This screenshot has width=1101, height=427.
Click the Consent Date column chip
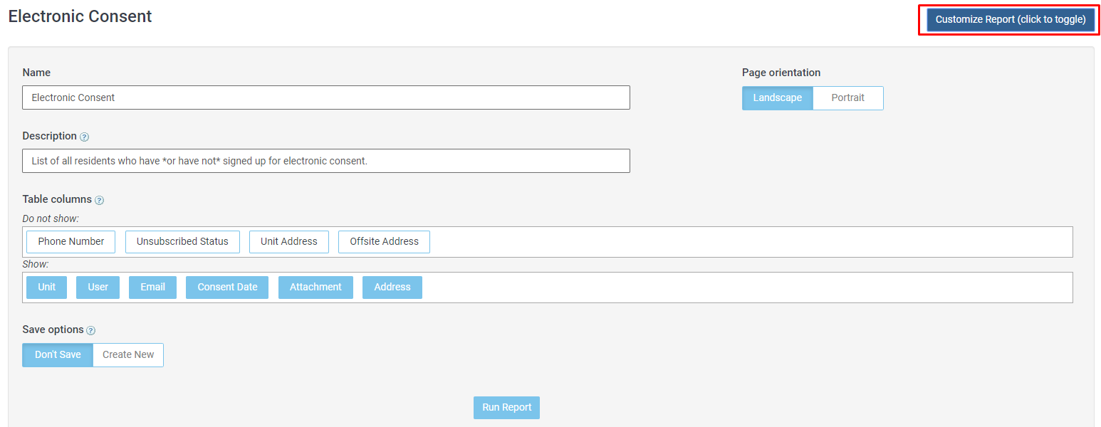click(x=227, y=288)
